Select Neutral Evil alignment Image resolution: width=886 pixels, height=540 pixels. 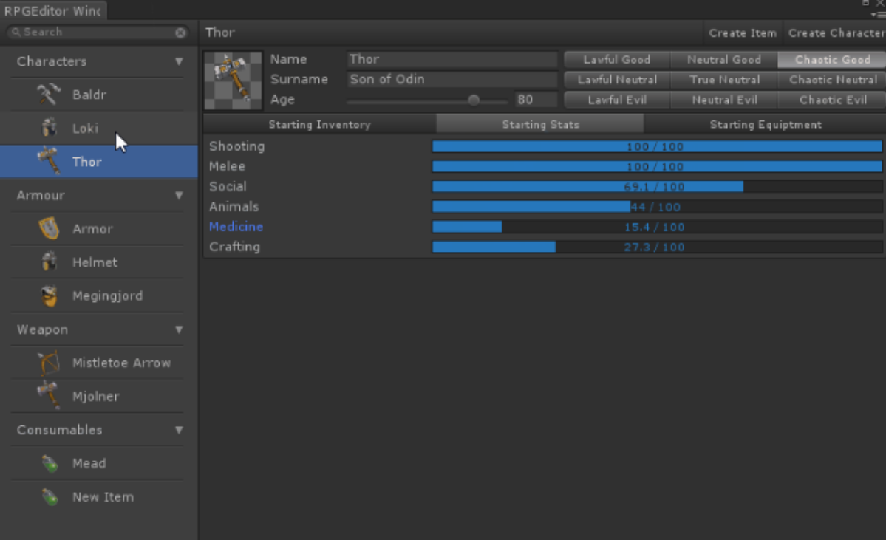(724, 100)
